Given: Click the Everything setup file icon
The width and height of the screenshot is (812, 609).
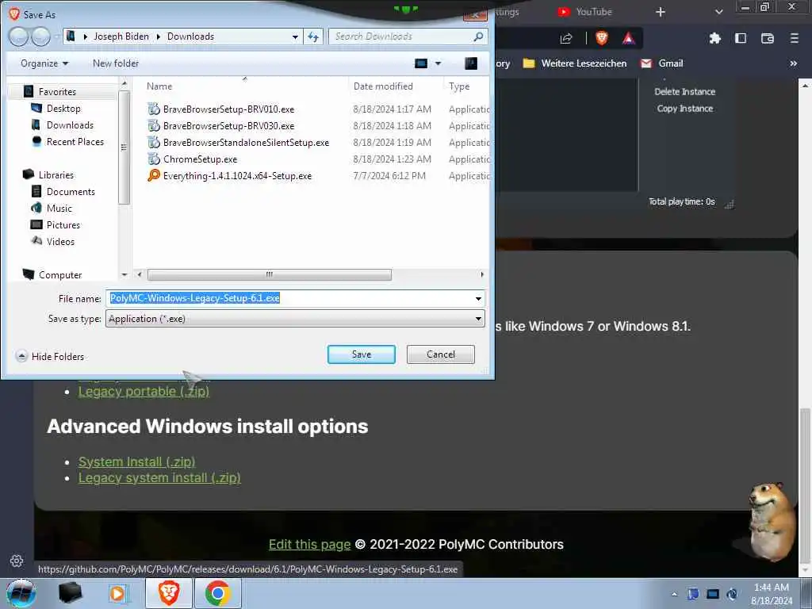Looking at the screenshot, I should point(154,175).
